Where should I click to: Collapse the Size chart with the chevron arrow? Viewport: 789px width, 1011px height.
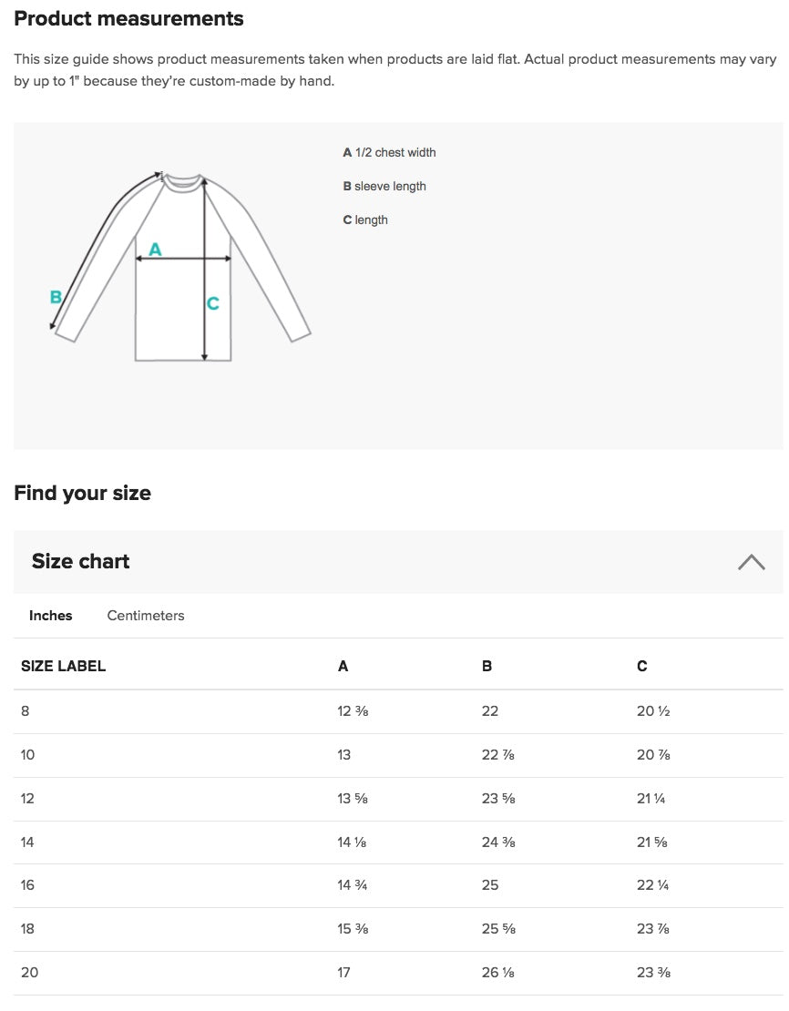[751, 562]
